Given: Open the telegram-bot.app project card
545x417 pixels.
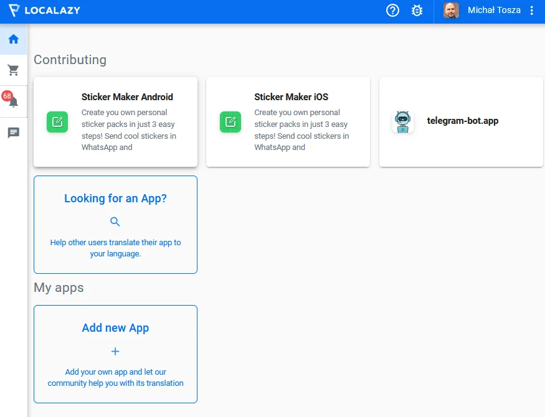Looking at the screenshot, I should click(461, 122).
